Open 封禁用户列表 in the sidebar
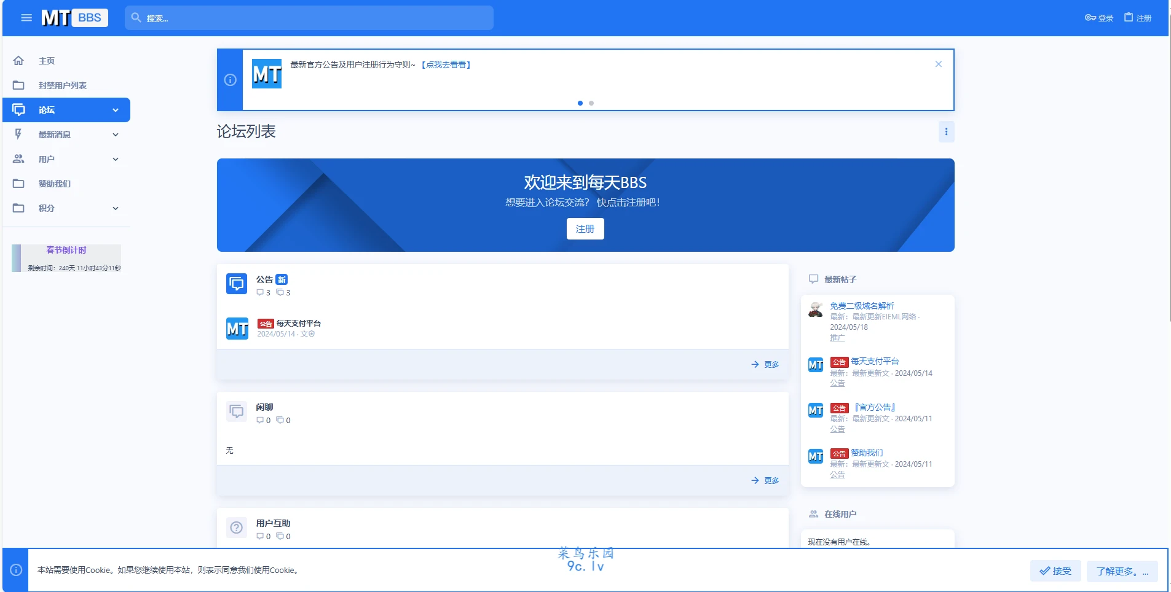 [62, 85]
